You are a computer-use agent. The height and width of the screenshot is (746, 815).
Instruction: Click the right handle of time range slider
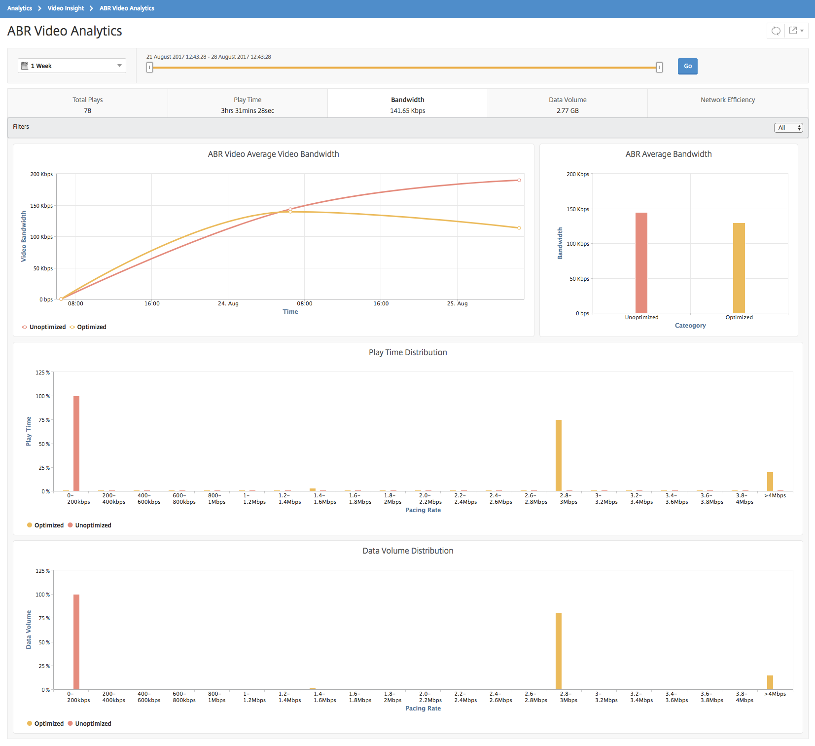(659, 67)
